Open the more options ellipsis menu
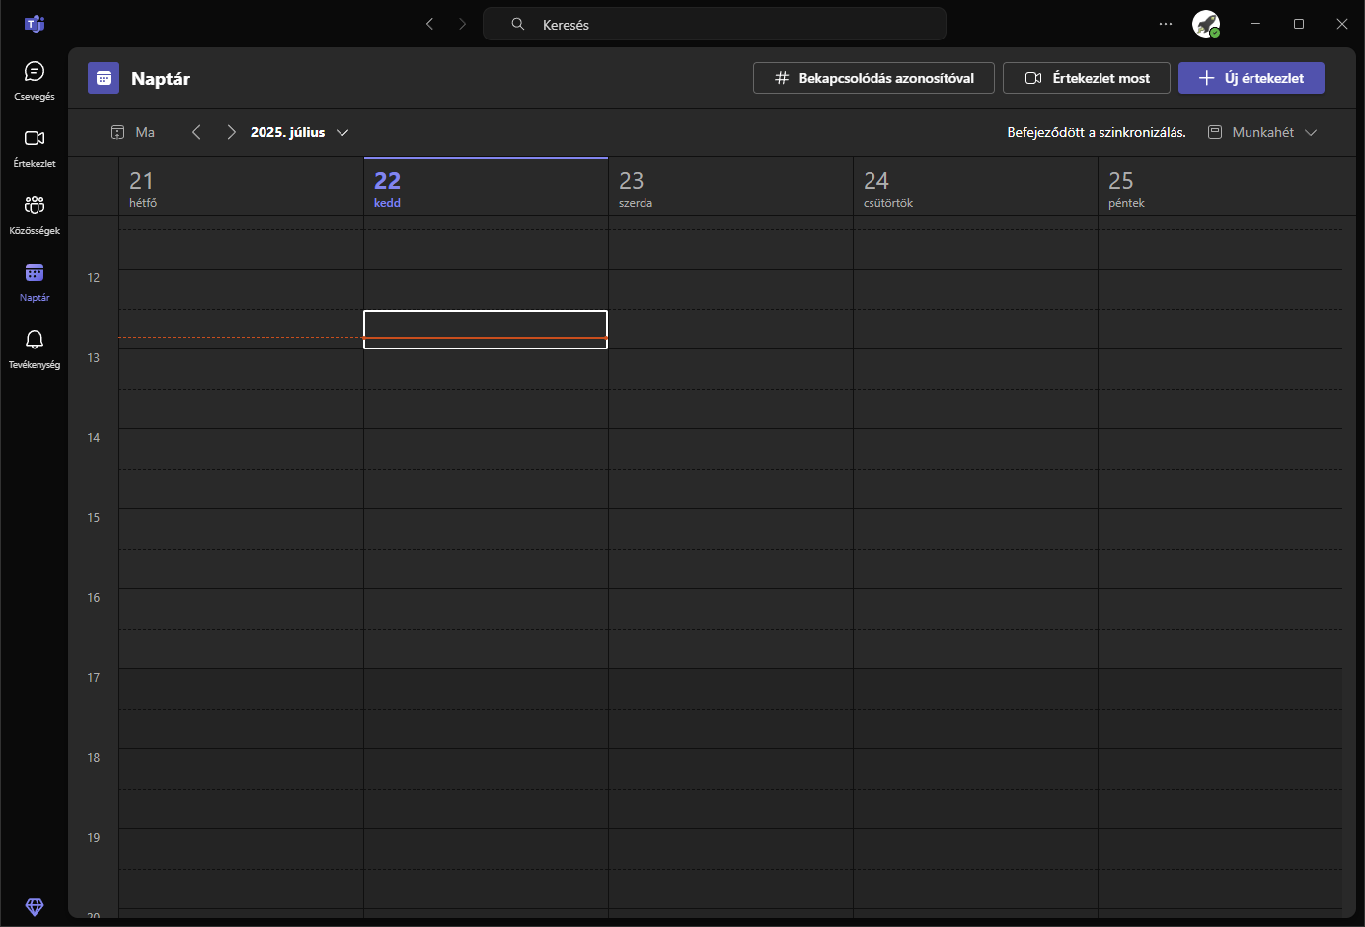The height and width of the screenshot is (927, 1365). (x=1166, y=24)
